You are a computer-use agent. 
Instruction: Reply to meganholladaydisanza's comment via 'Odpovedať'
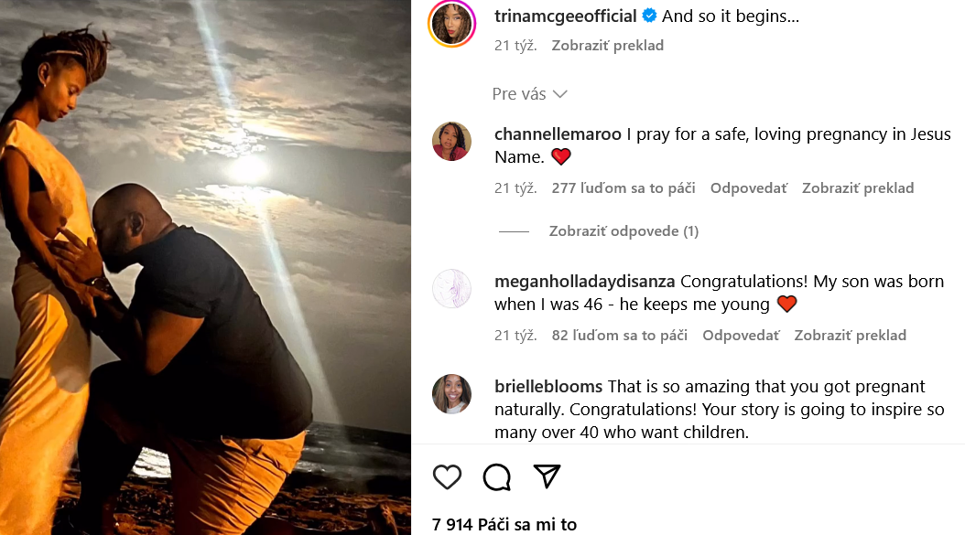[741, 336]
